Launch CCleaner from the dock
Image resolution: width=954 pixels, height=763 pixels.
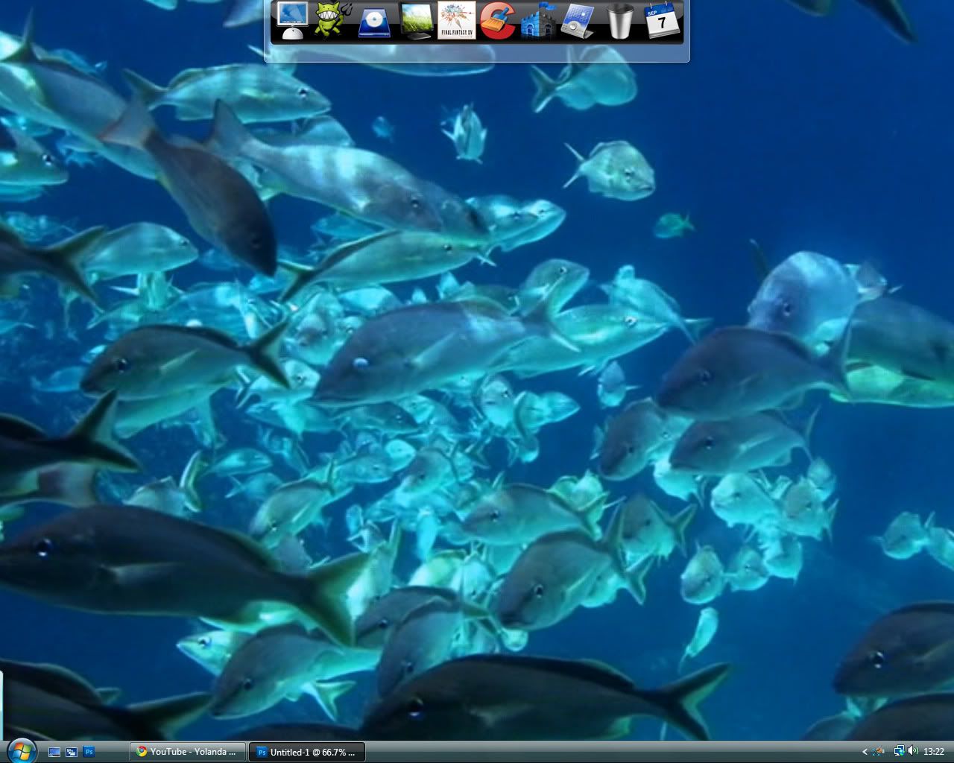[x=497, y=21]
